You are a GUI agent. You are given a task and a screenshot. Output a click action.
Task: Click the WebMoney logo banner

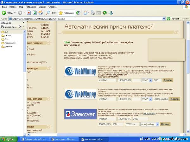tap(80, 71)
